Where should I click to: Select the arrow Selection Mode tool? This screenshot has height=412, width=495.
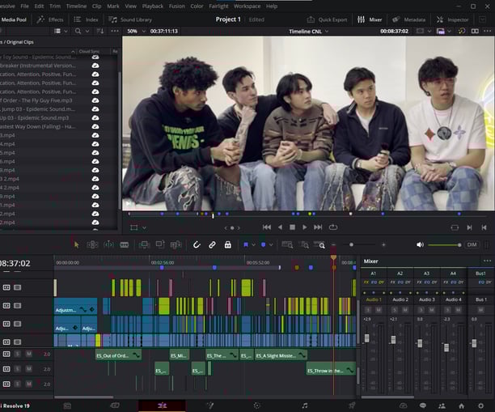pyautogui.click(x=76, y=245)
